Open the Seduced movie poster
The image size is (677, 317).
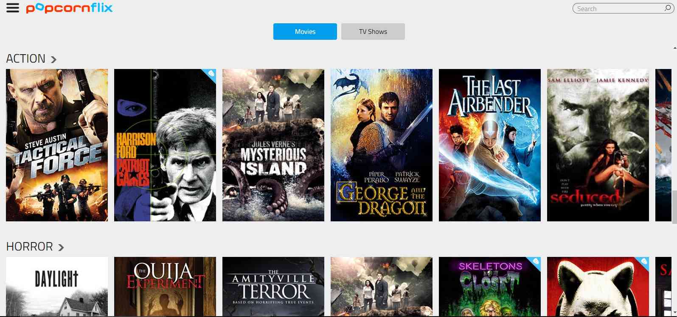click(x=598, y=145)
